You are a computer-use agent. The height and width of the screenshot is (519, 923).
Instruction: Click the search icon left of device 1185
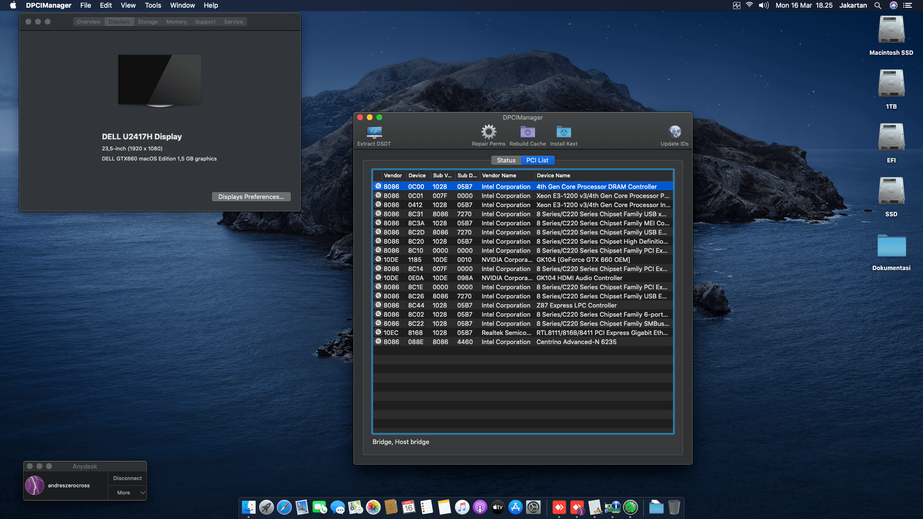(x=378, y=259)
